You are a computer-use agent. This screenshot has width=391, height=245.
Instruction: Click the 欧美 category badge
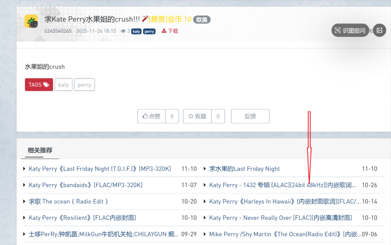pyautogui.click(x=202, y=19)
